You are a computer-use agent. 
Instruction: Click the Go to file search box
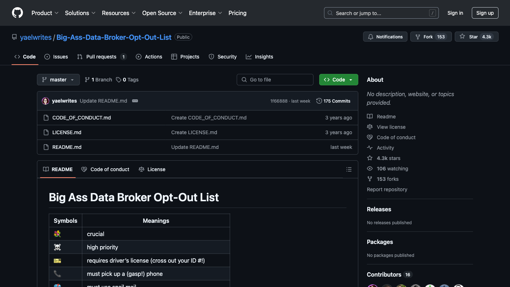coord(275,80)
